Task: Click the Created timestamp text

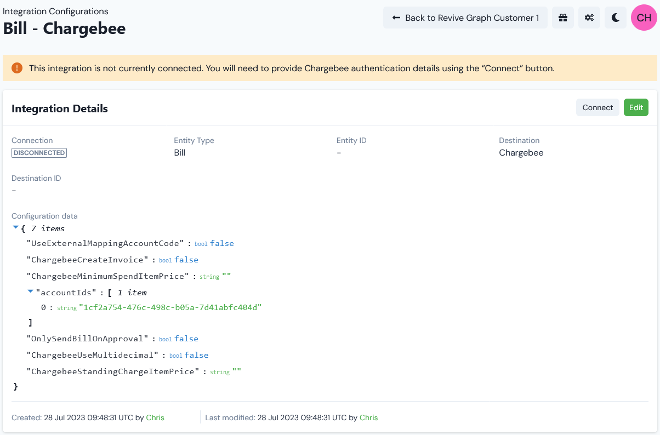Action: pyautogui.click(x=89, y=417)
